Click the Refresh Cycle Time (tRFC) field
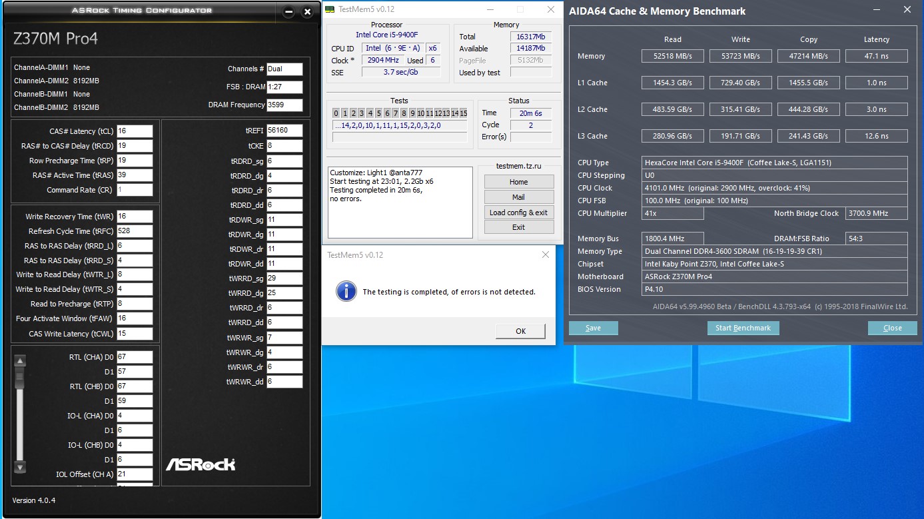The image size is (924, 519). point(135,231)
